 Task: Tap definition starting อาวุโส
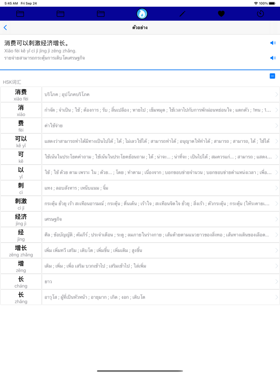(x=95, y=297)
